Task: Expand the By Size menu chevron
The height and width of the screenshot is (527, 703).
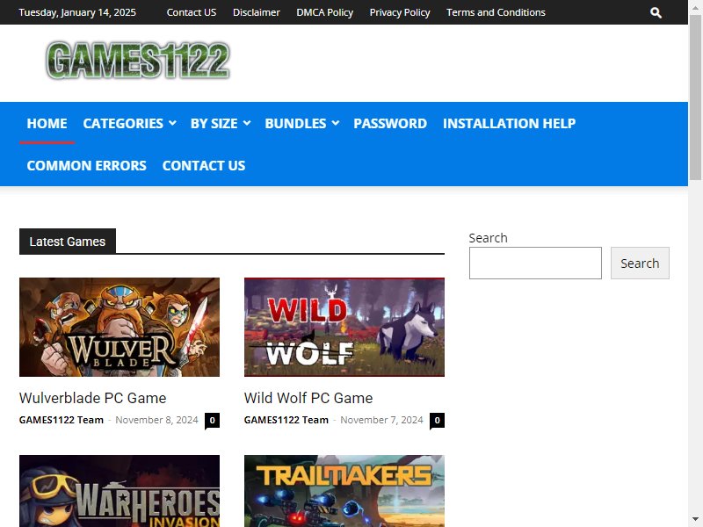Action: click(247, 123)
